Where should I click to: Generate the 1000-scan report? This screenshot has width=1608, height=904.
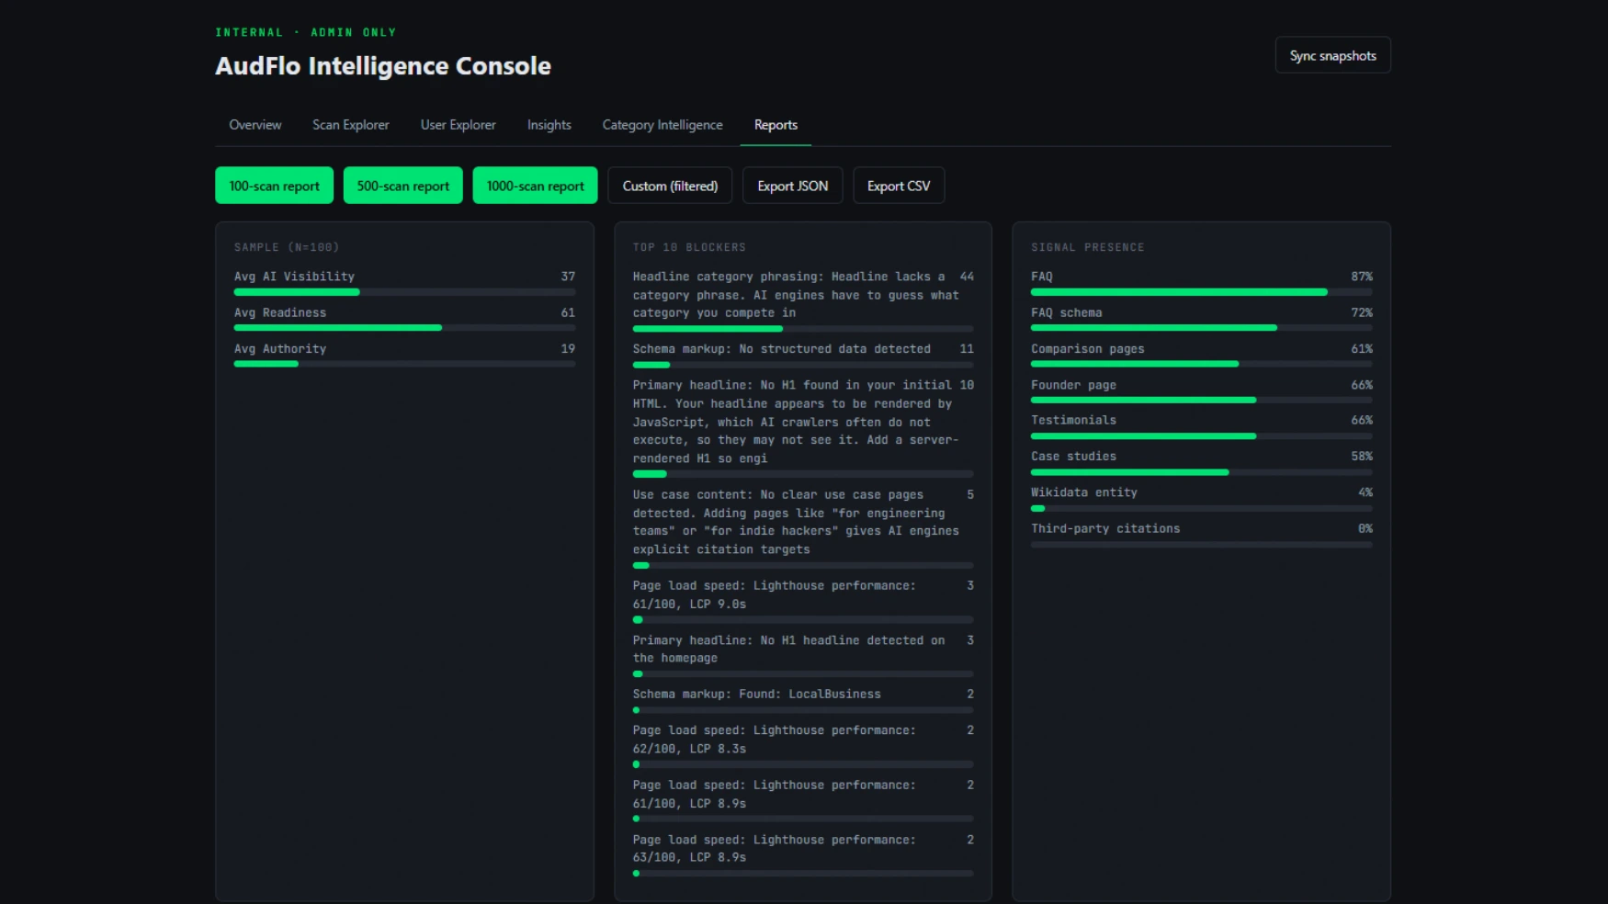click(535, 186)
